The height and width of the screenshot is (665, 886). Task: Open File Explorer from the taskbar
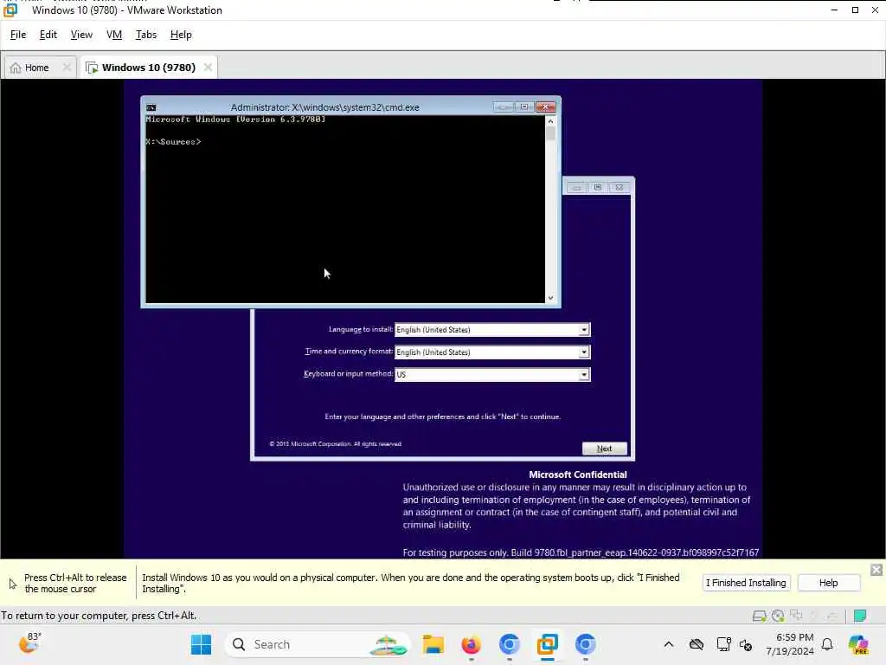tap(433, 644)
